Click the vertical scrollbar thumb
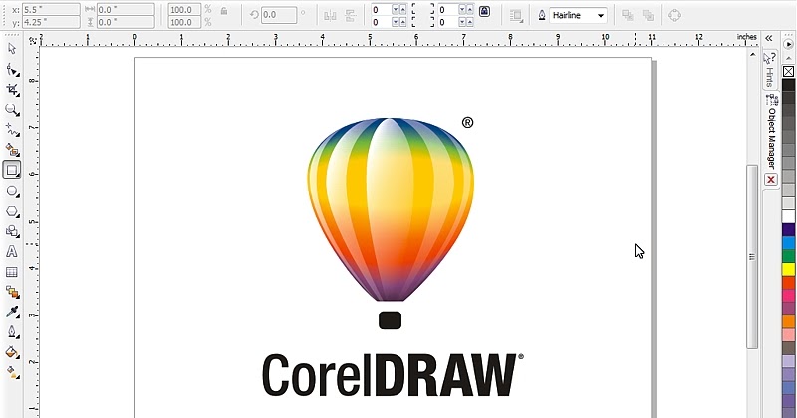Image resolution: width=797 pixels, height=418 pixels. (x=752, y=257)
